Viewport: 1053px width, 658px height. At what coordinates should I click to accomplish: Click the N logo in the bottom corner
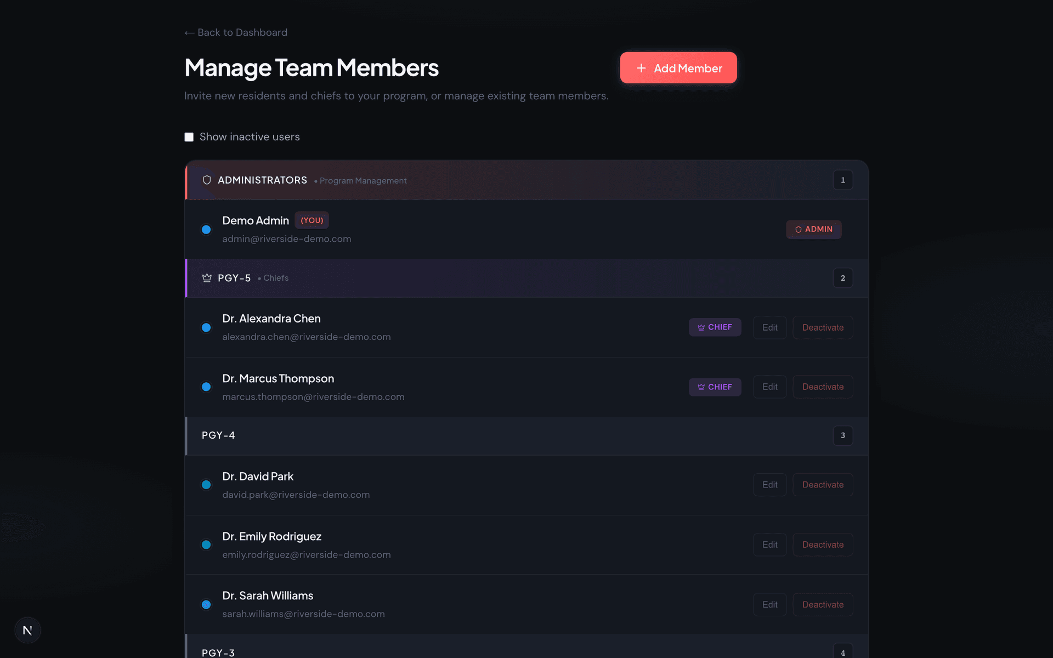click(27, 630)
